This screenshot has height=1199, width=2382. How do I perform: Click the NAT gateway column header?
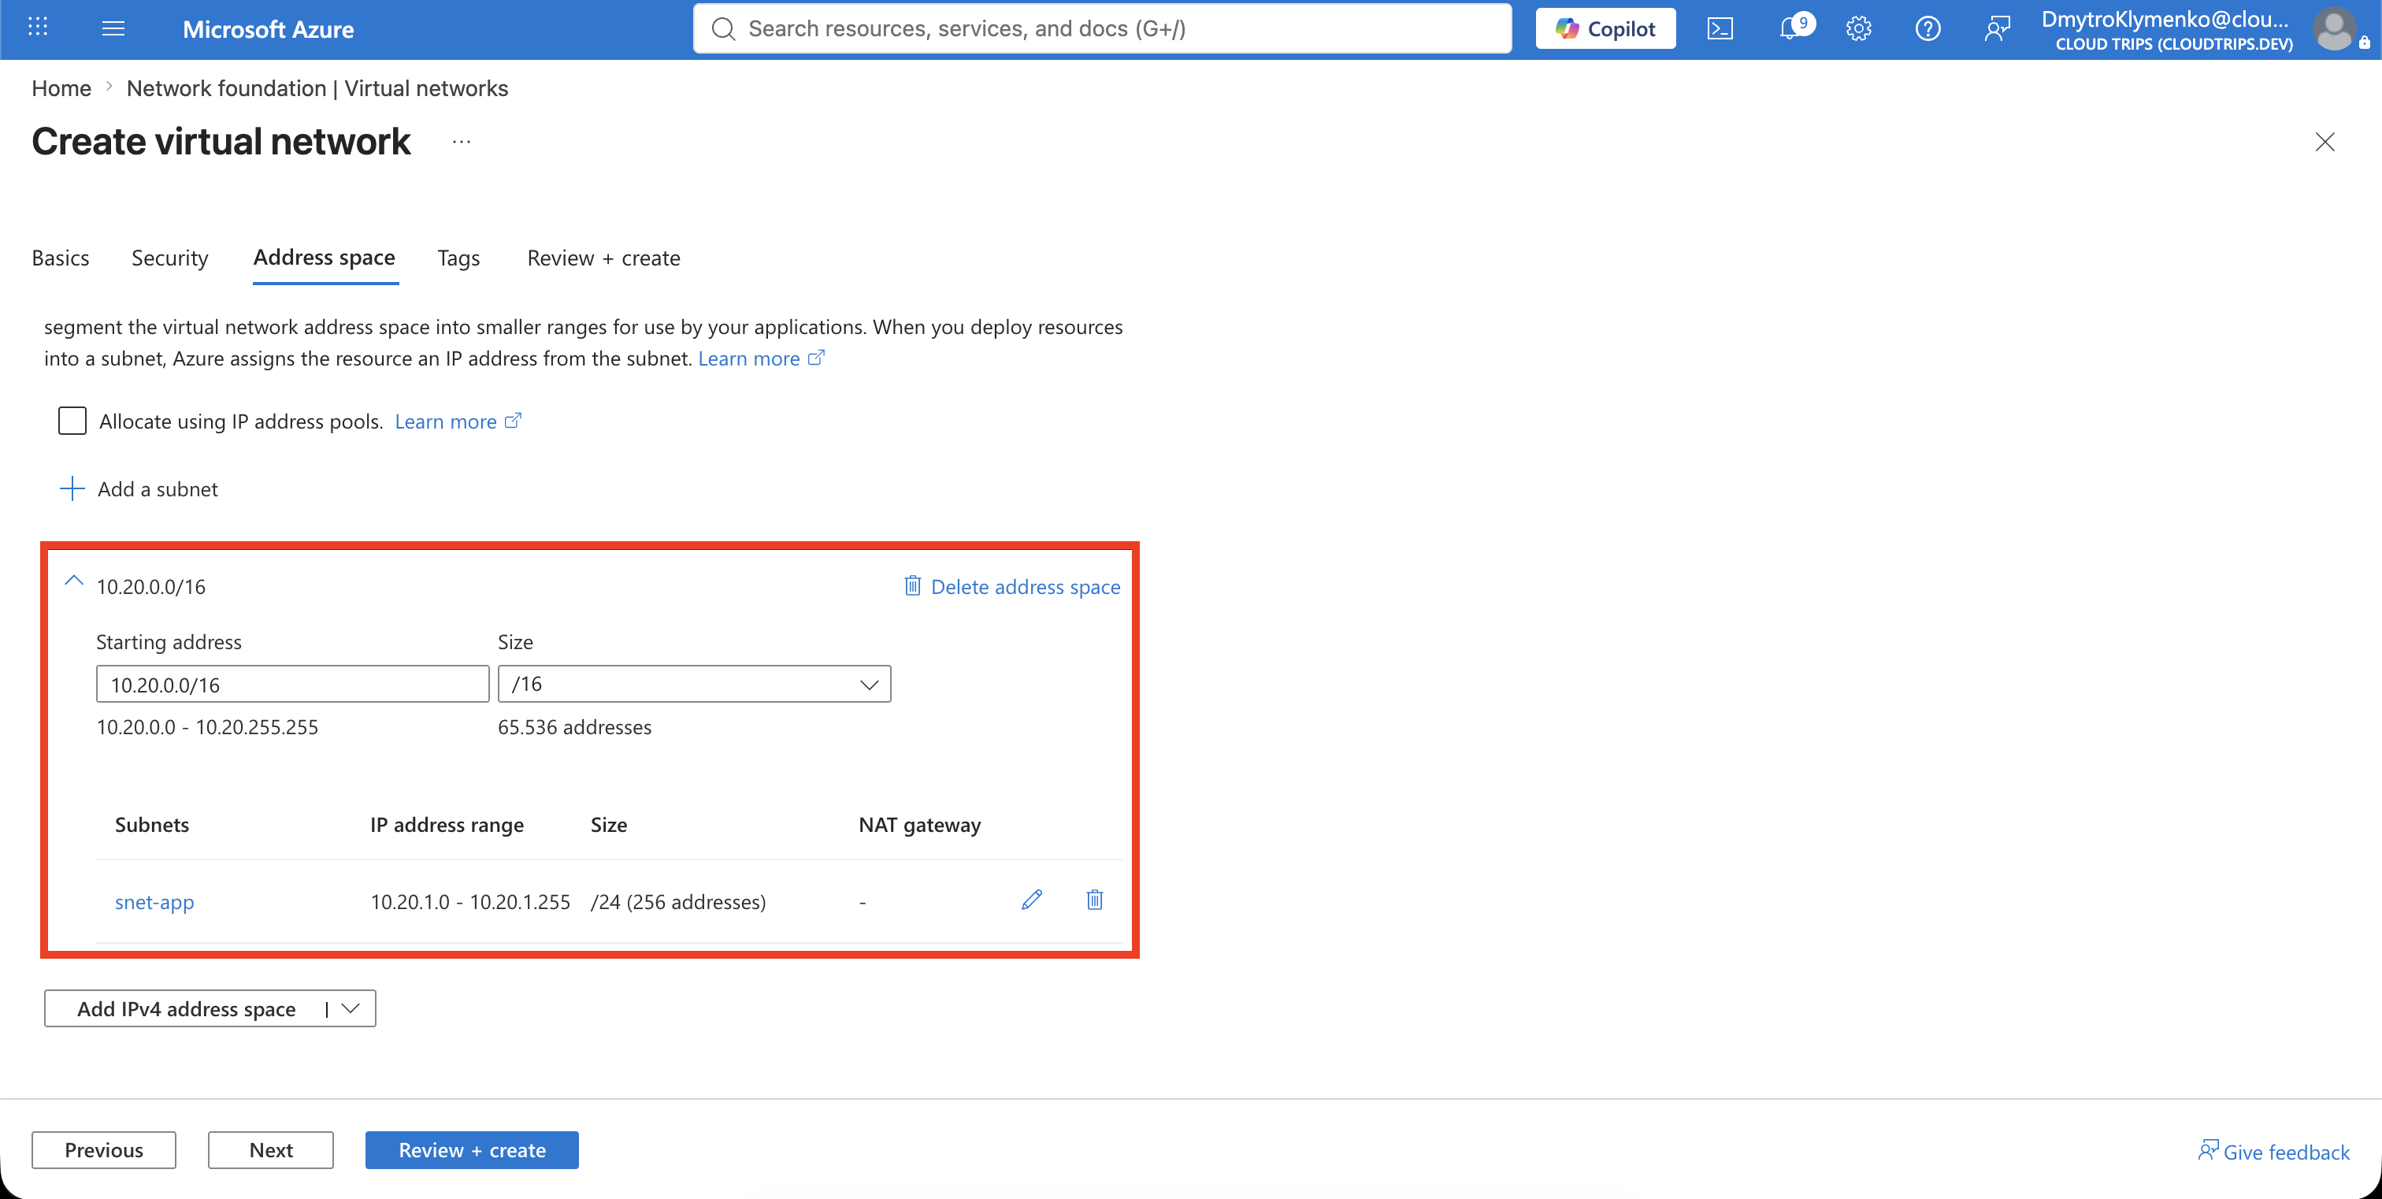pos(920,825)
